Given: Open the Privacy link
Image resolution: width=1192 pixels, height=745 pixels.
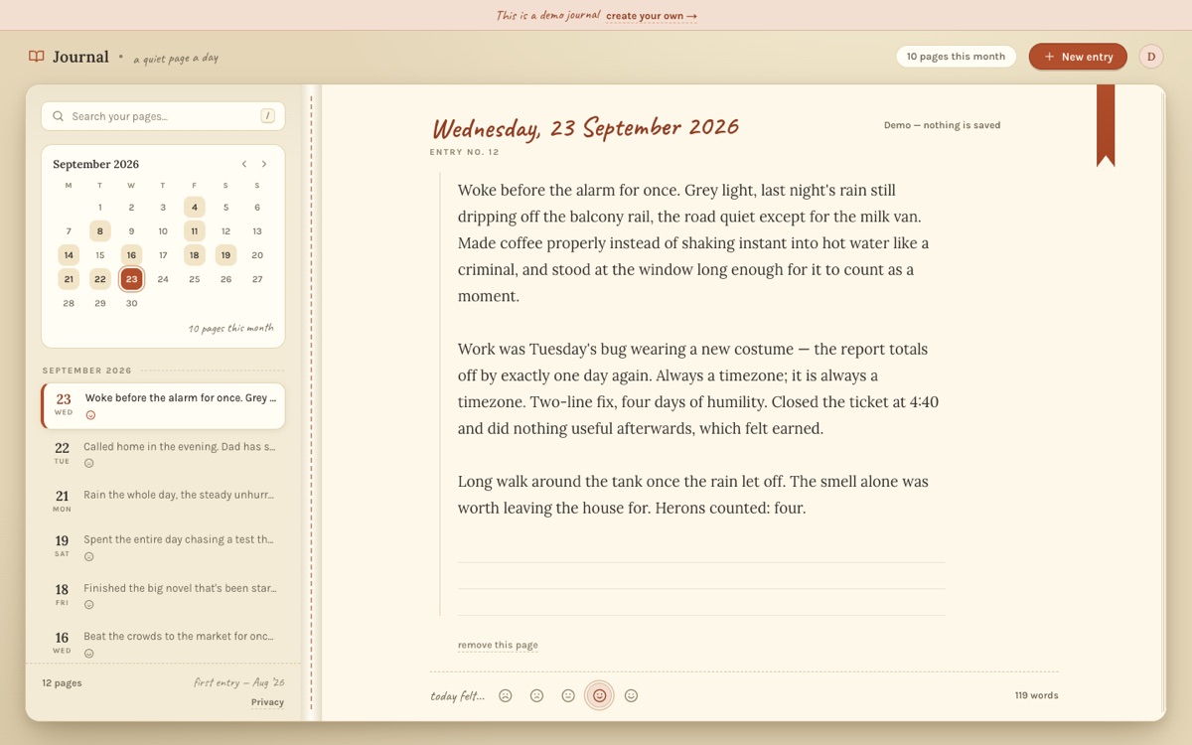Looking at the screenshot, I should [267, 702].
